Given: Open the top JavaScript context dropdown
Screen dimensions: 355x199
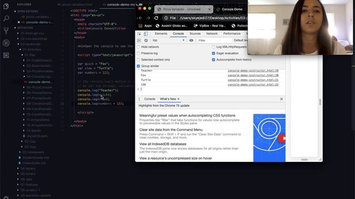Looking at the screenshot, I should click(169, 40).
